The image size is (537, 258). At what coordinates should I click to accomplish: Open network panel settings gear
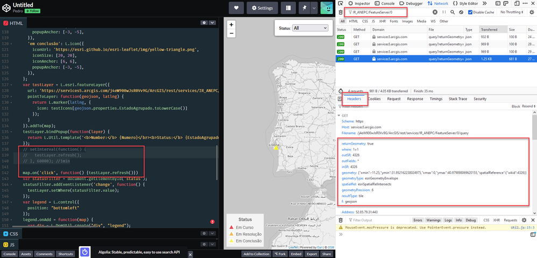(x=531, y=12)
